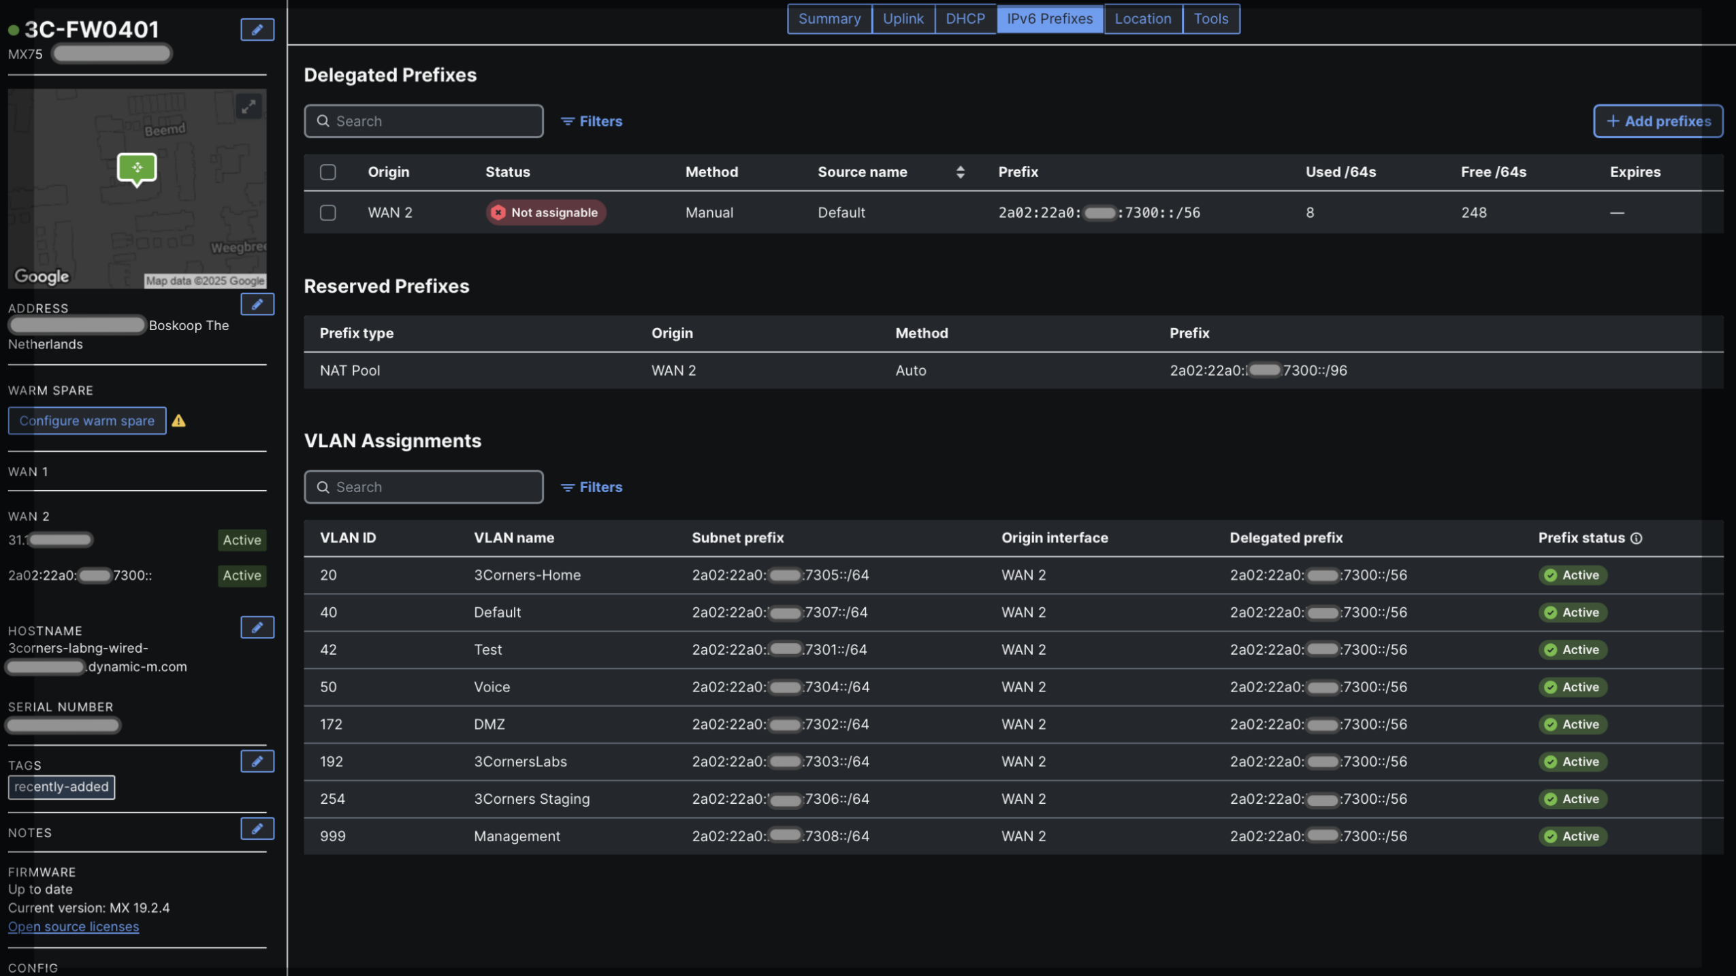This screenshot has width=1736, height=976.
Task: Click the VLAN name 3Corners Staging
Action: point(532,799)
